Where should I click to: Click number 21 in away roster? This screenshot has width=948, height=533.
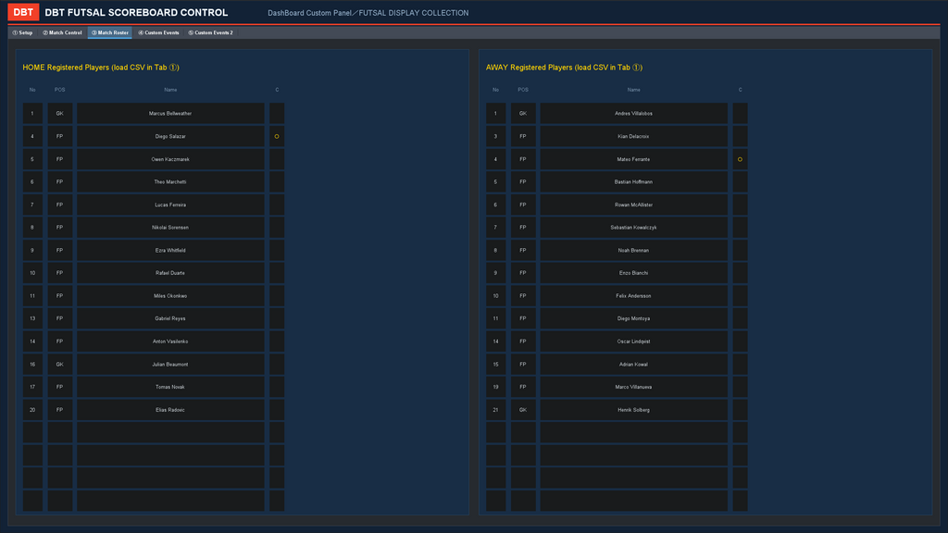point(496,410)
